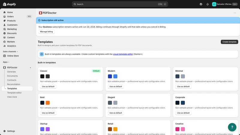Select Templates in the sidebar
The image size is (240, 135).
pos(17,88)
